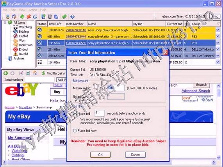The image size is (223, 167).
Task: Open dropdown arrow for the selected 13h 54m row
Action: point(218,43)
